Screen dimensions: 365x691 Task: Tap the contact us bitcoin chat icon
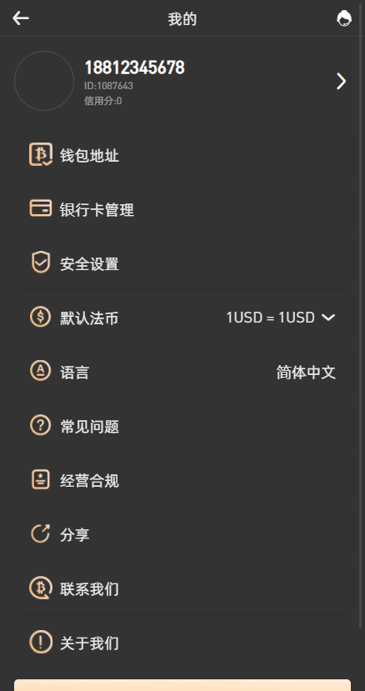[x=41, y=588]
